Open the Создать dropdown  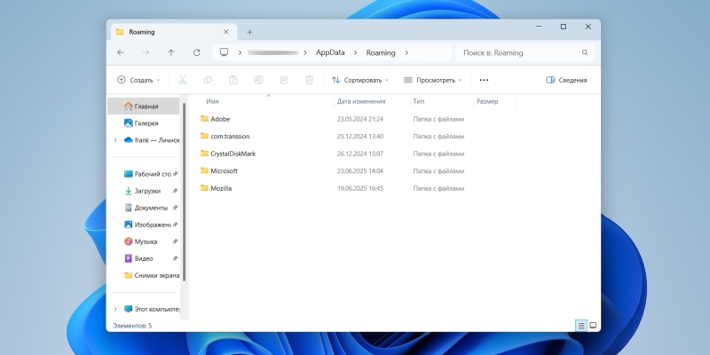138,80
